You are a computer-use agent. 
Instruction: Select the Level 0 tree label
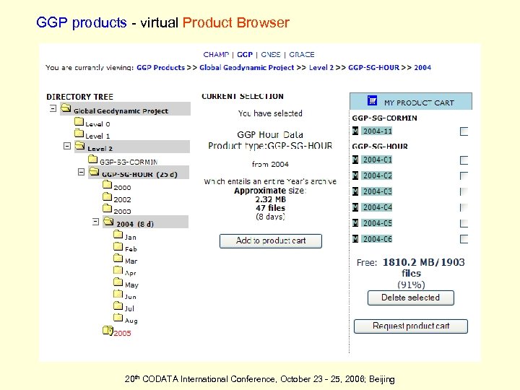(97, 124)
